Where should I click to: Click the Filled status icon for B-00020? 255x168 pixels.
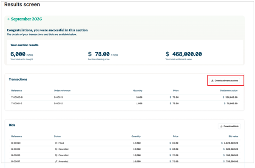tap(56, 143)
